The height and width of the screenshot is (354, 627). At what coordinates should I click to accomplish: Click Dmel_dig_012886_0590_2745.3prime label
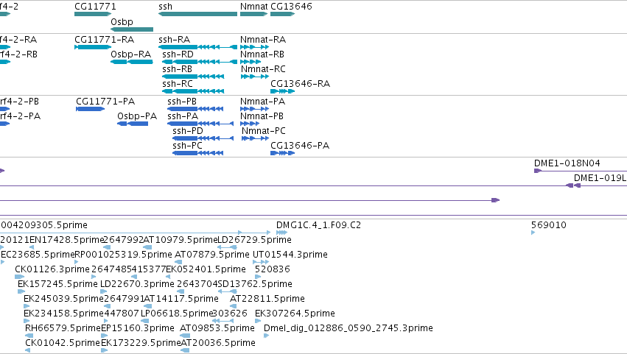click(x=348, y=328)
